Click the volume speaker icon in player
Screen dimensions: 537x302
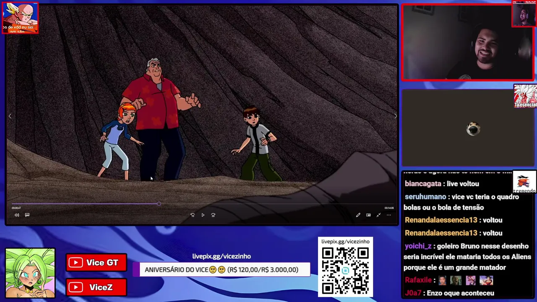(17, 215)
